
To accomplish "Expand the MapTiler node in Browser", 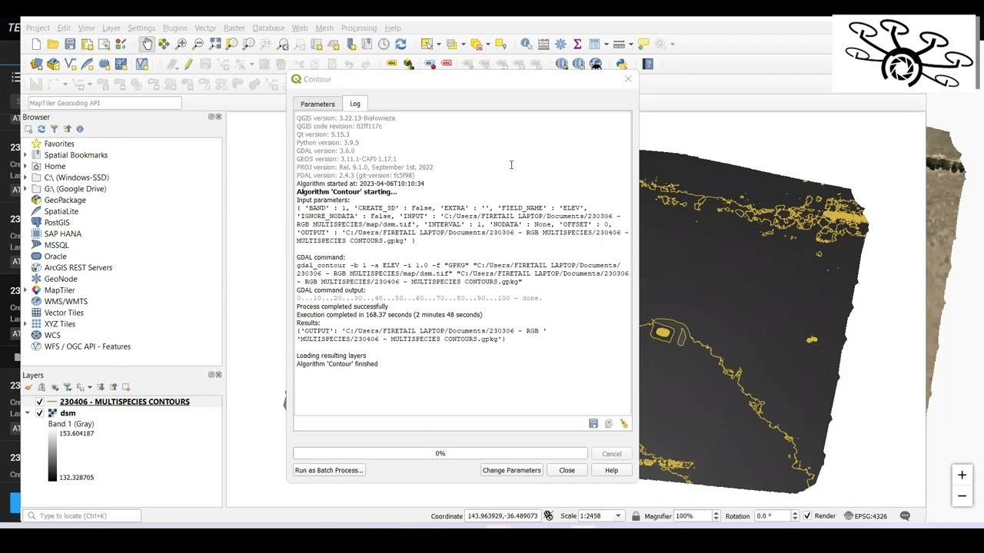I will pyautogui.click(x=25, y=290).
